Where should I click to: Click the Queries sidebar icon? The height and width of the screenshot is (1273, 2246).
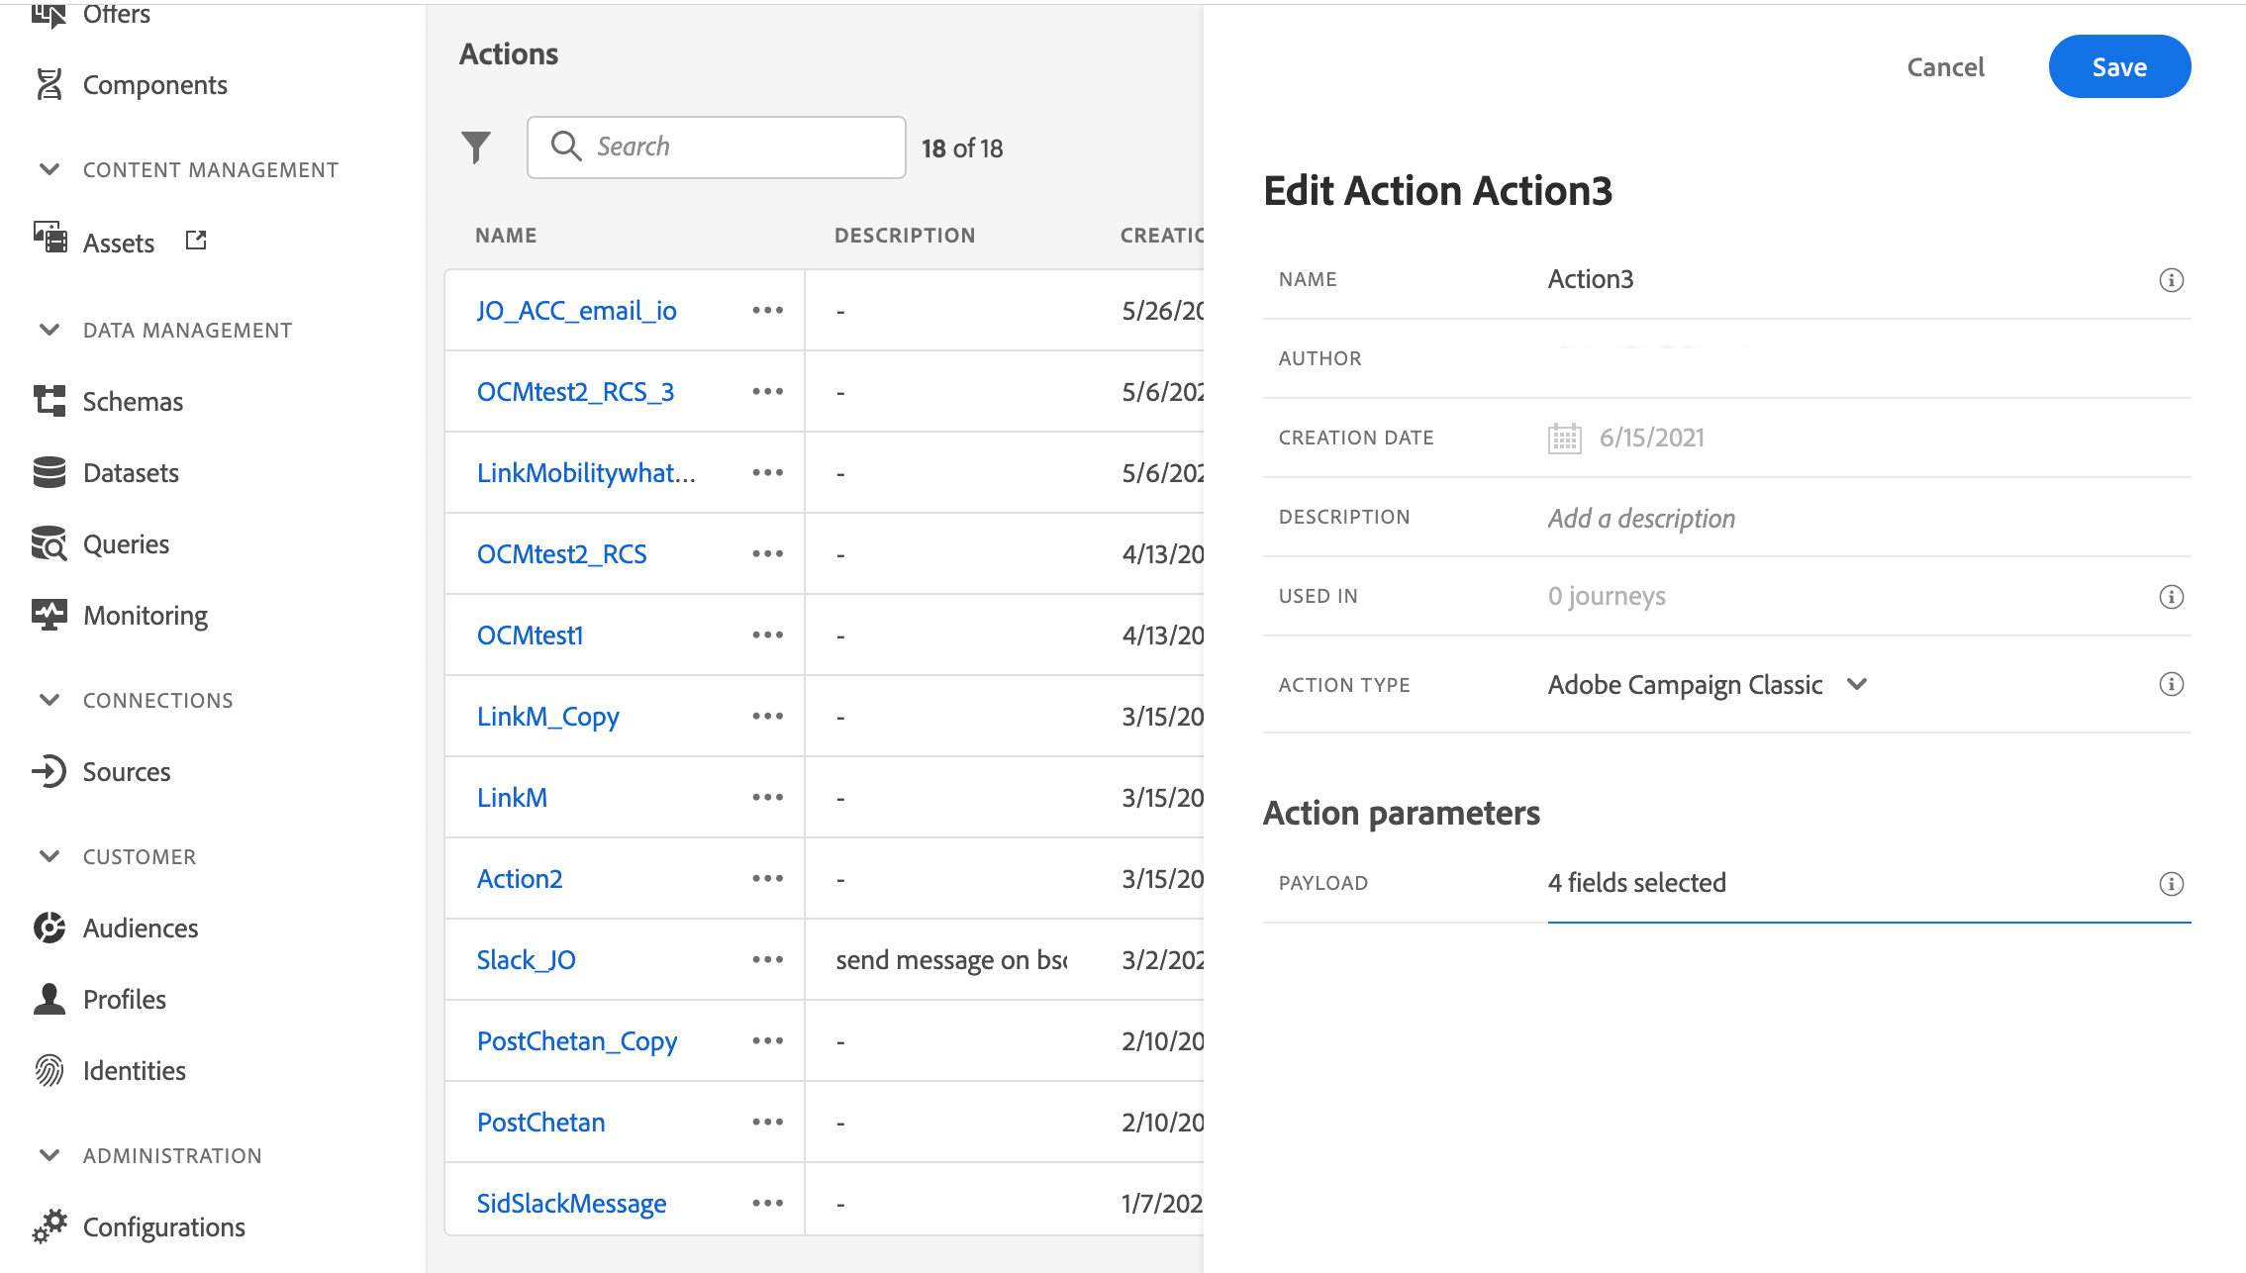(49, 543)
